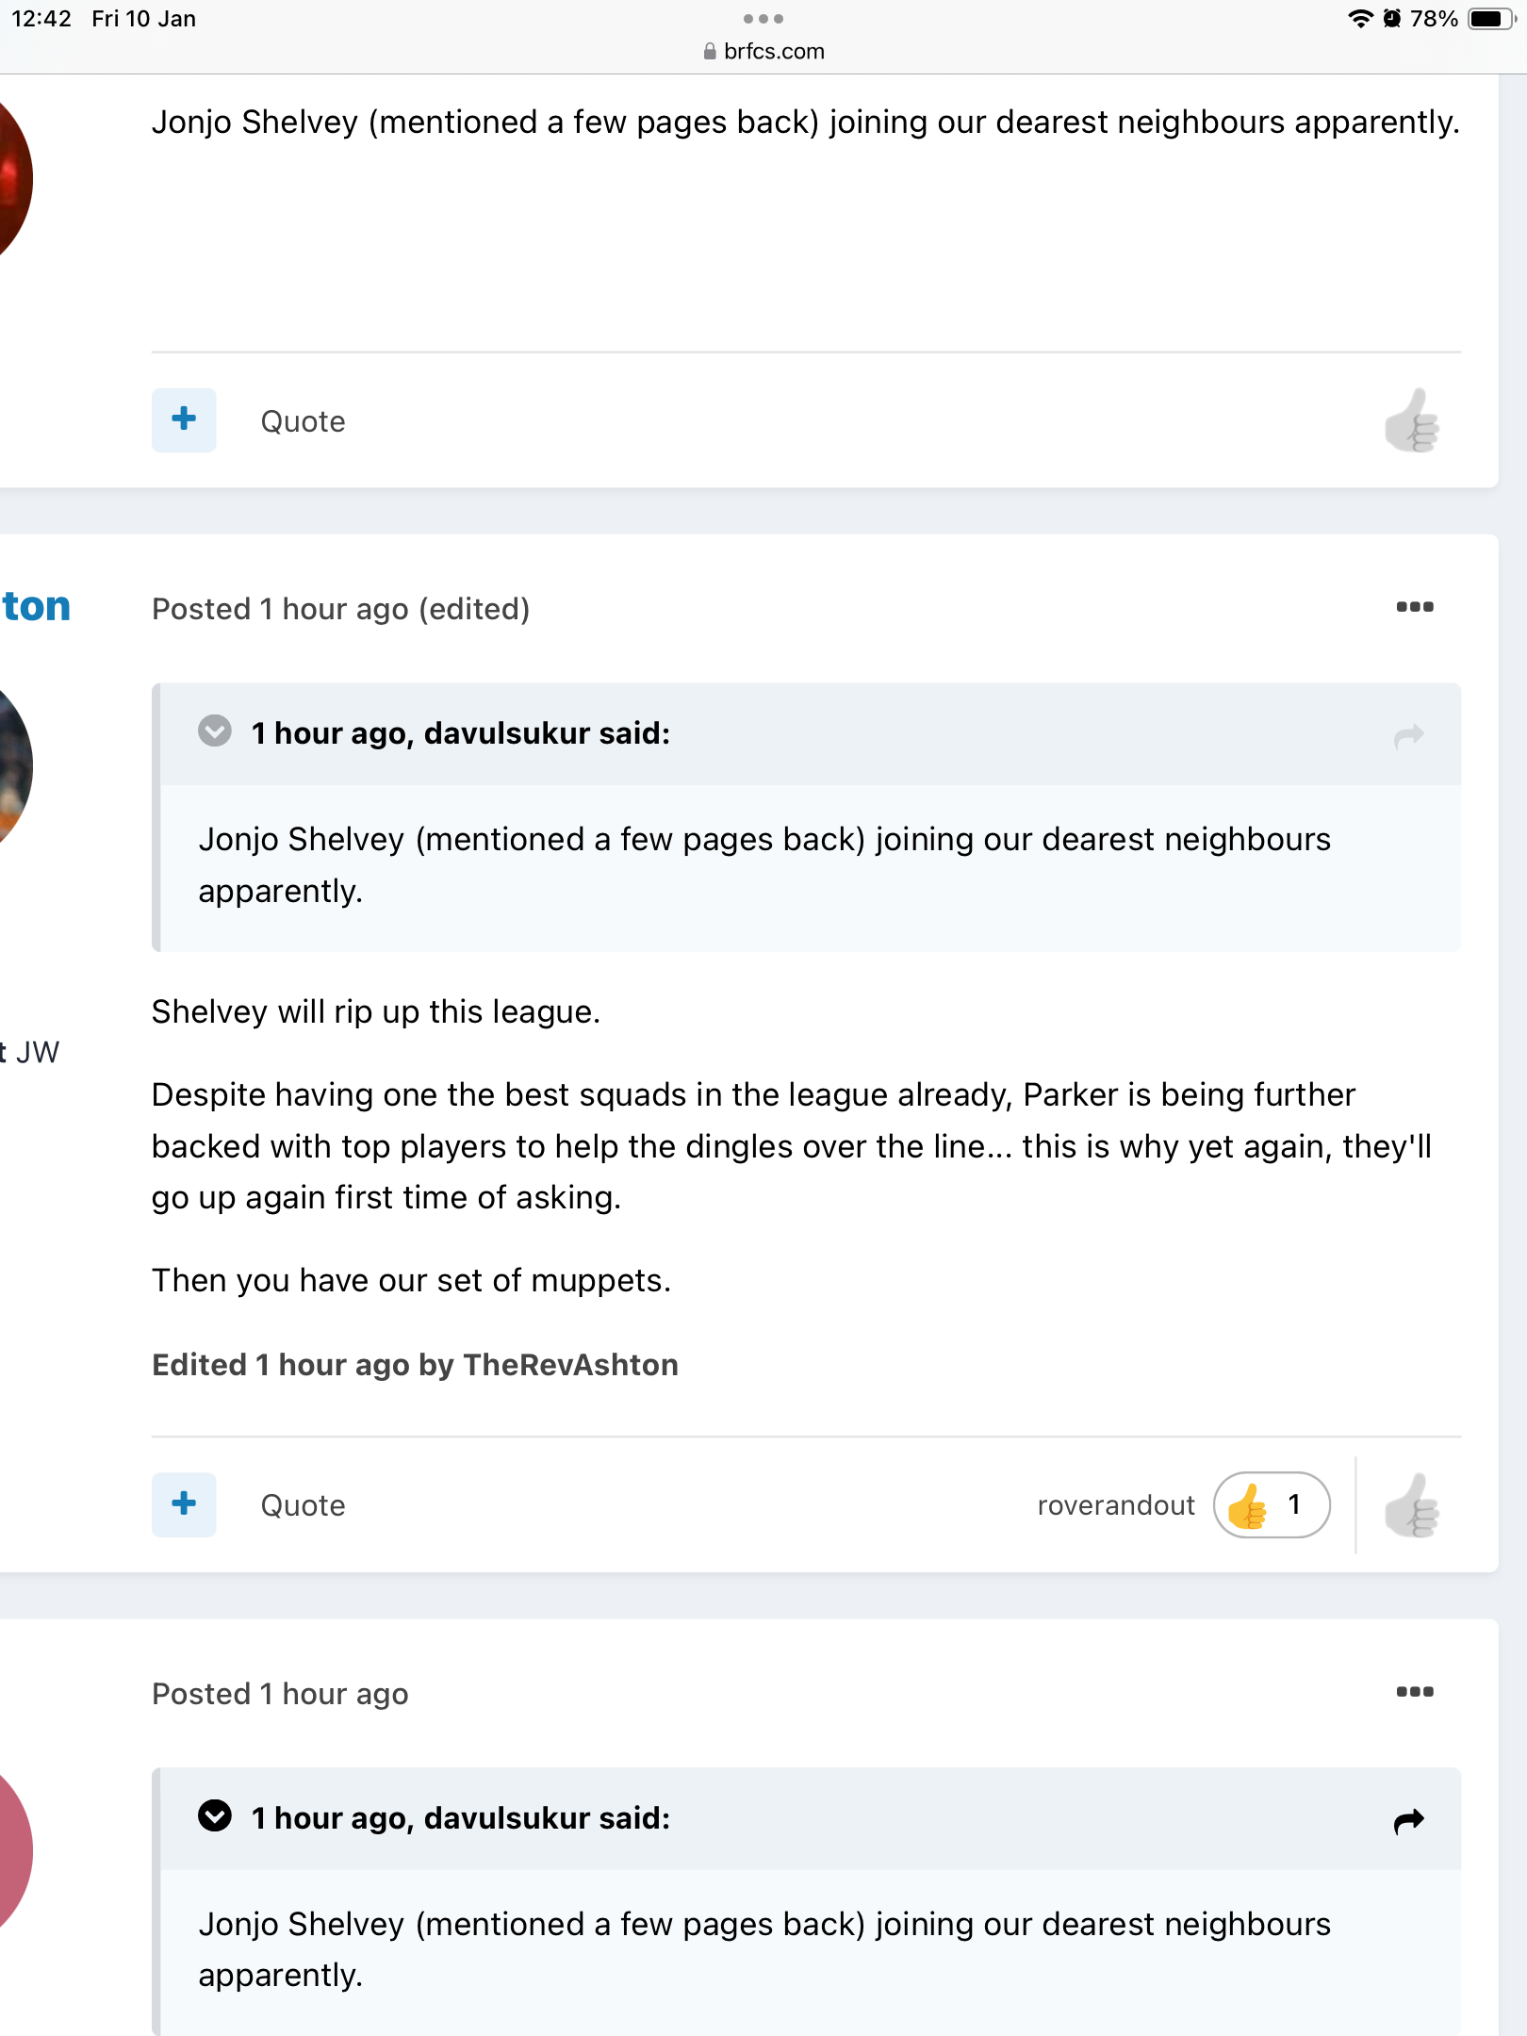The image size is (1527, 2036).
Task: Open the author name link ending in 'ton'
Action: click(x=36, y=606)
